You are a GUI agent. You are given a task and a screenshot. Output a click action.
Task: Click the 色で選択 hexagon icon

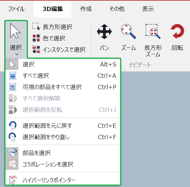coord(36,38)
